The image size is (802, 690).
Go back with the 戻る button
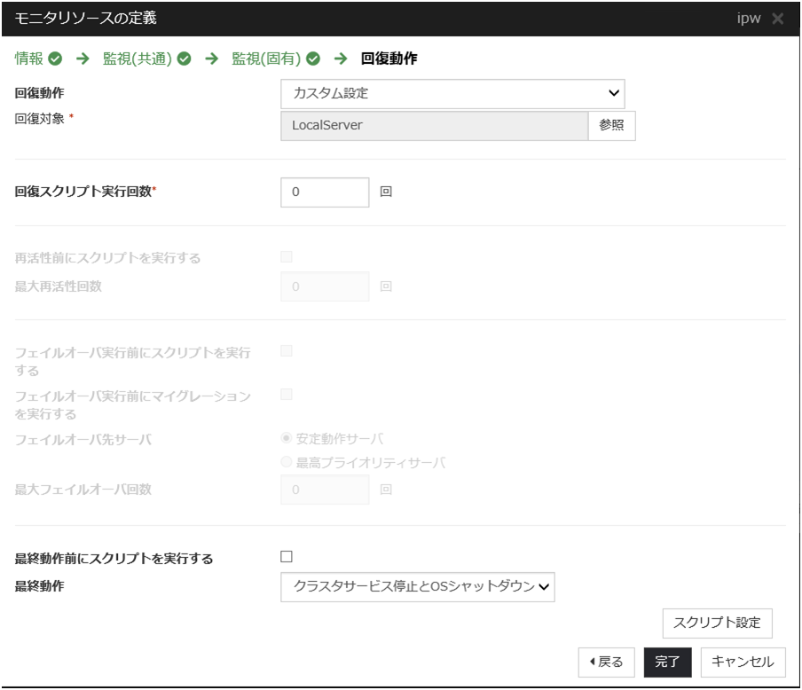tap(606, 662)
